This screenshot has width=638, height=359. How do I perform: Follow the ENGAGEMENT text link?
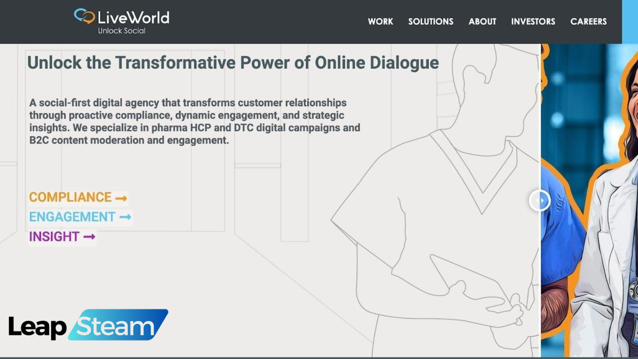tap(72, 217)
